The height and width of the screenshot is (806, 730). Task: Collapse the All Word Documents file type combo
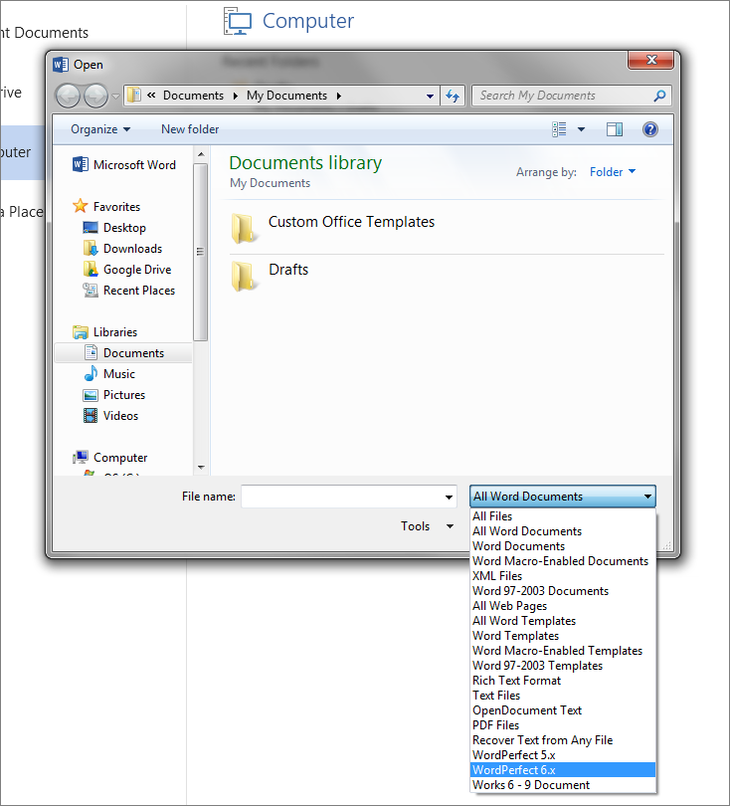563,497
